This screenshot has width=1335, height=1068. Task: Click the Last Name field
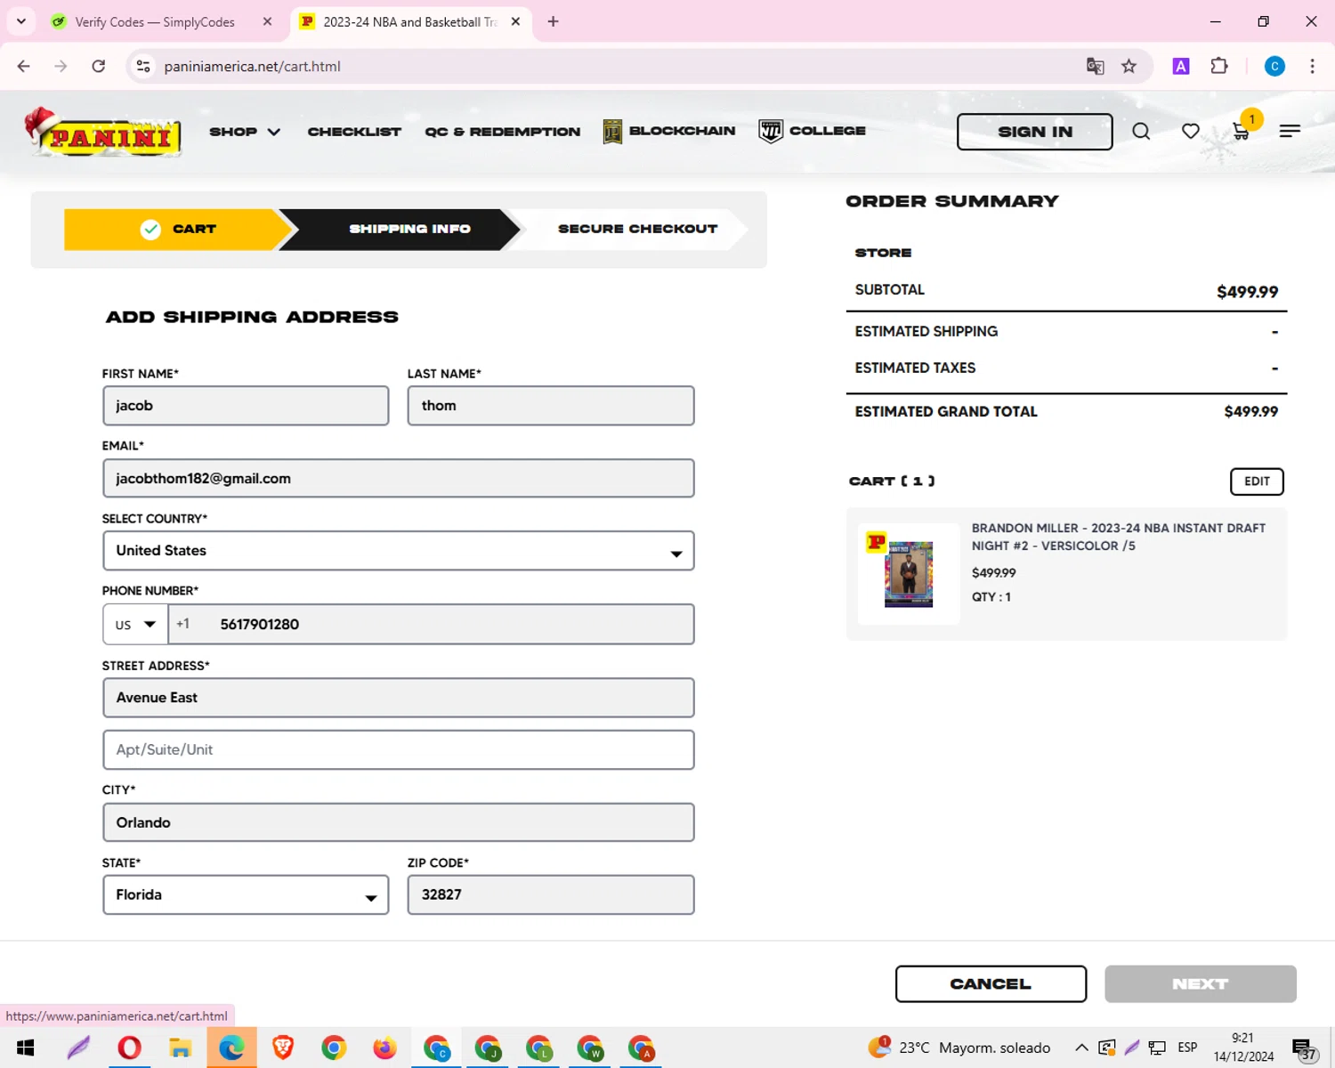pos(551,406)
